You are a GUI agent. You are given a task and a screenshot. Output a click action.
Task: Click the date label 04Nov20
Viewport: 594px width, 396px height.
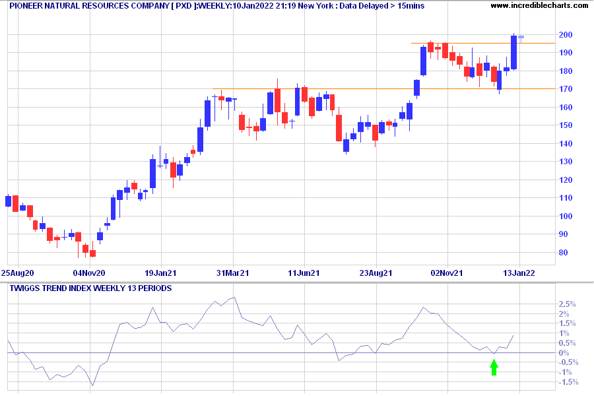click(89, 273)
